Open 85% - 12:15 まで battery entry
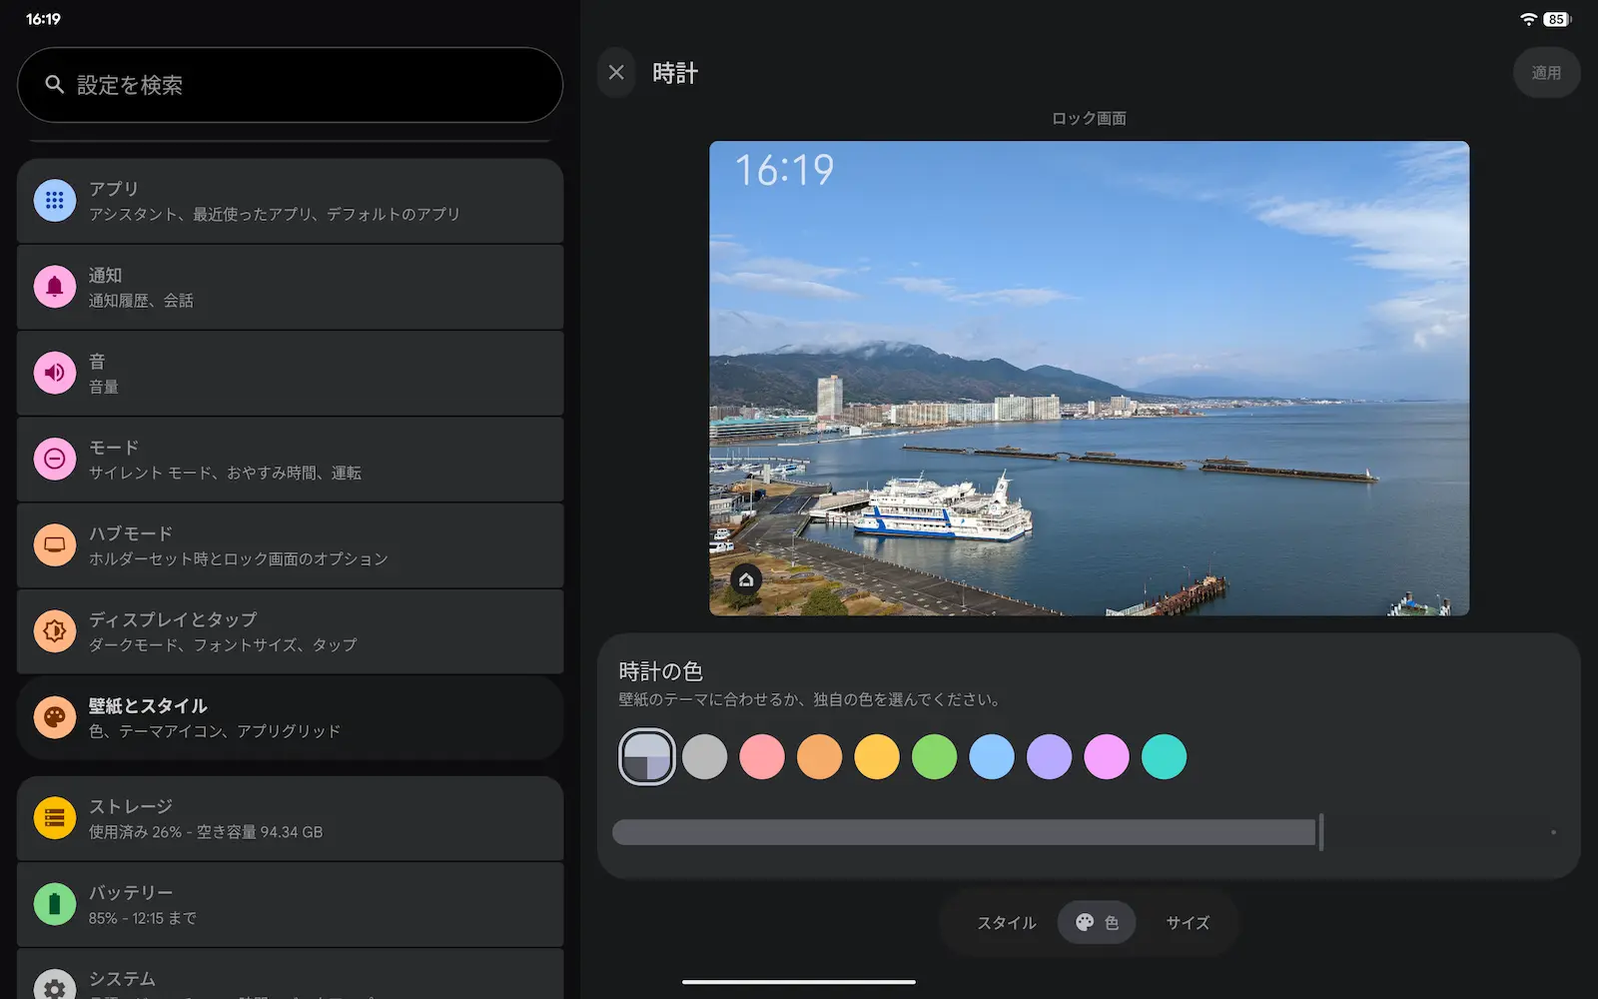1598x999 pixels. pyautogui.click(x=142, y=918)
